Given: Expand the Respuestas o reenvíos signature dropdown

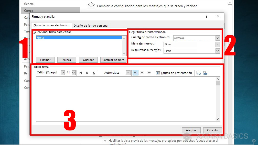Looking at the screenshot, I should [x=218, y=51].
